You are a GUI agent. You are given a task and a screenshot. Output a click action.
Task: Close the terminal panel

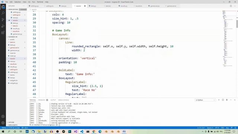pyautogui.click(x=235, y=100)
